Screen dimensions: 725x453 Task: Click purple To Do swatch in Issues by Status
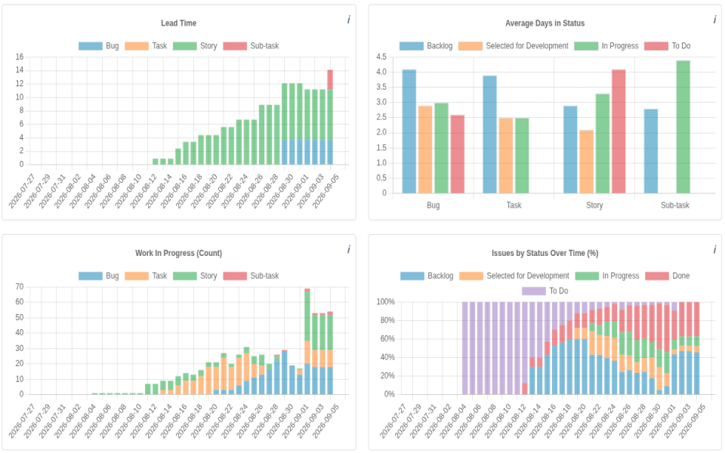tap(534, 291)
